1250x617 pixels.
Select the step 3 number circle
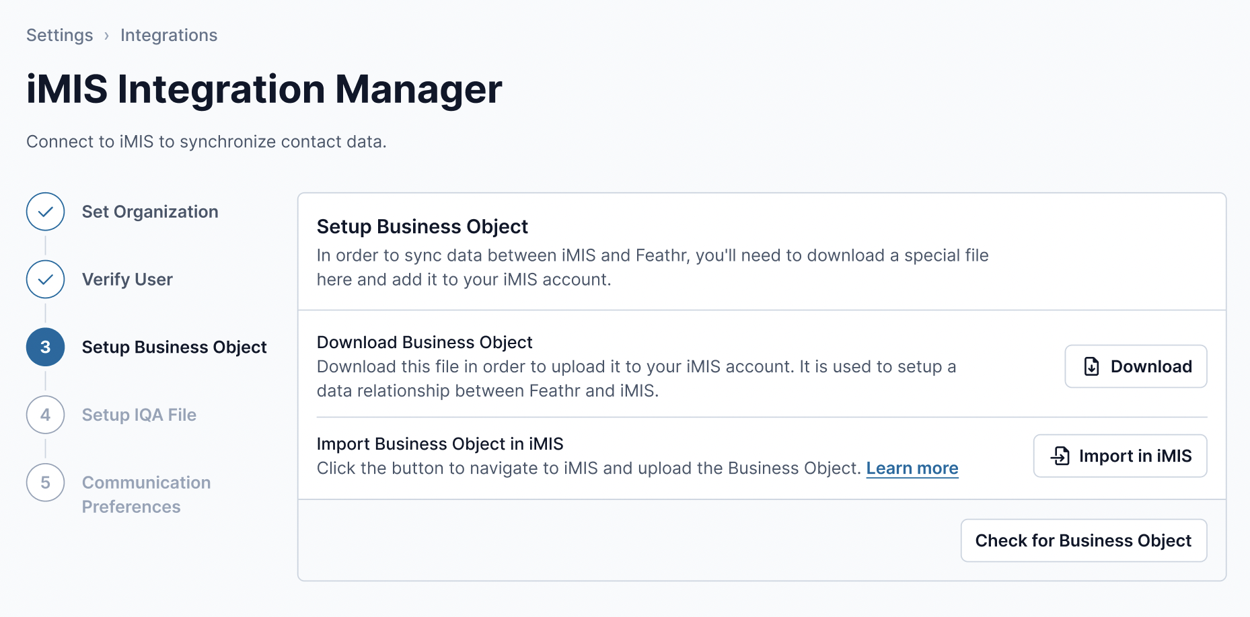[x=45, y=347]
